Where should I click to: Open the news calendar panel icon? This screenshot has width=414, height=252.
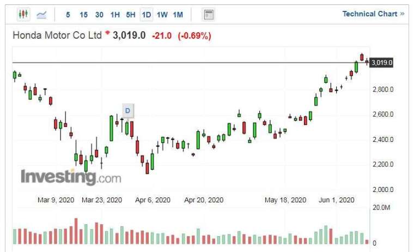pyautogui.click(x=208, y=15)
